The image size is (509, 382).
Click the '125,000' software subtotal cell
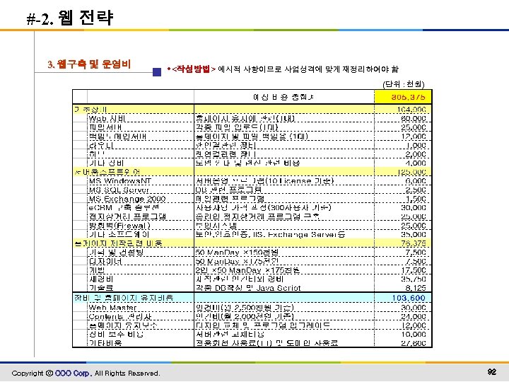tap(411, 172)
